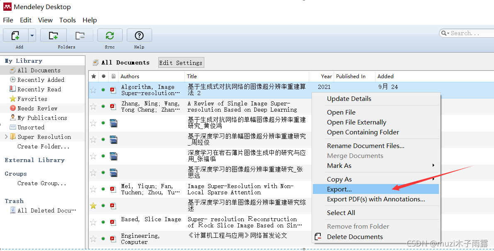Select All Documents in My Library

[39, 70]
